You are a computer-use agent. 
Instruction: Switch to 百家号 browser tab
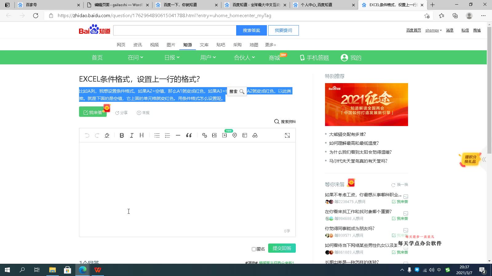[49, 5]
